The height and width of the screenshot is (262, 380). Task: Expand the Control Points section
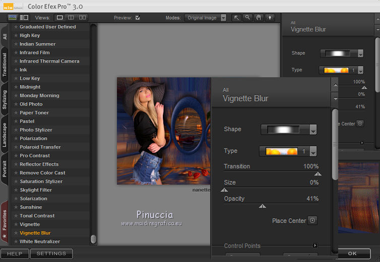click(315, 246)
